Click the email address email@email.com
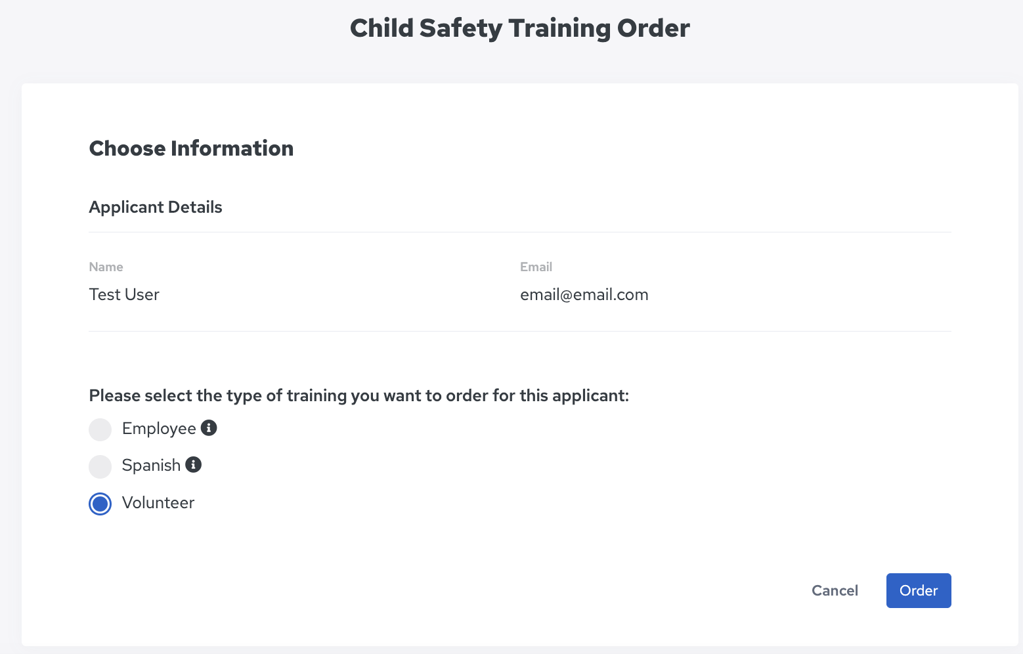1023x654 pixels. 584,295
